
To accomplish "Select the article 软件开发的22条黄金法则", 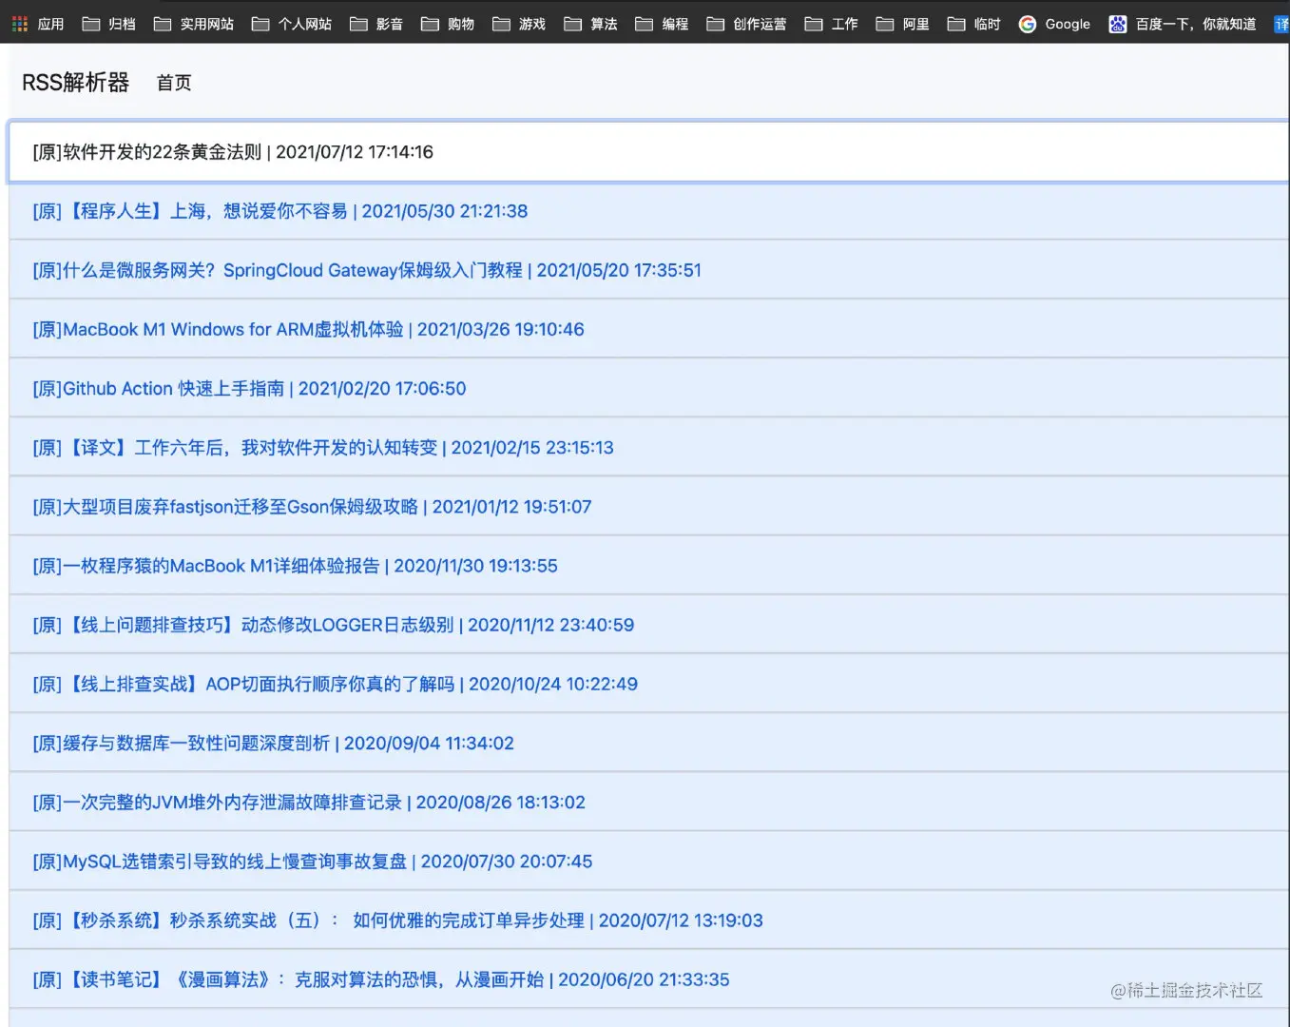I will [x=648, y=151].
